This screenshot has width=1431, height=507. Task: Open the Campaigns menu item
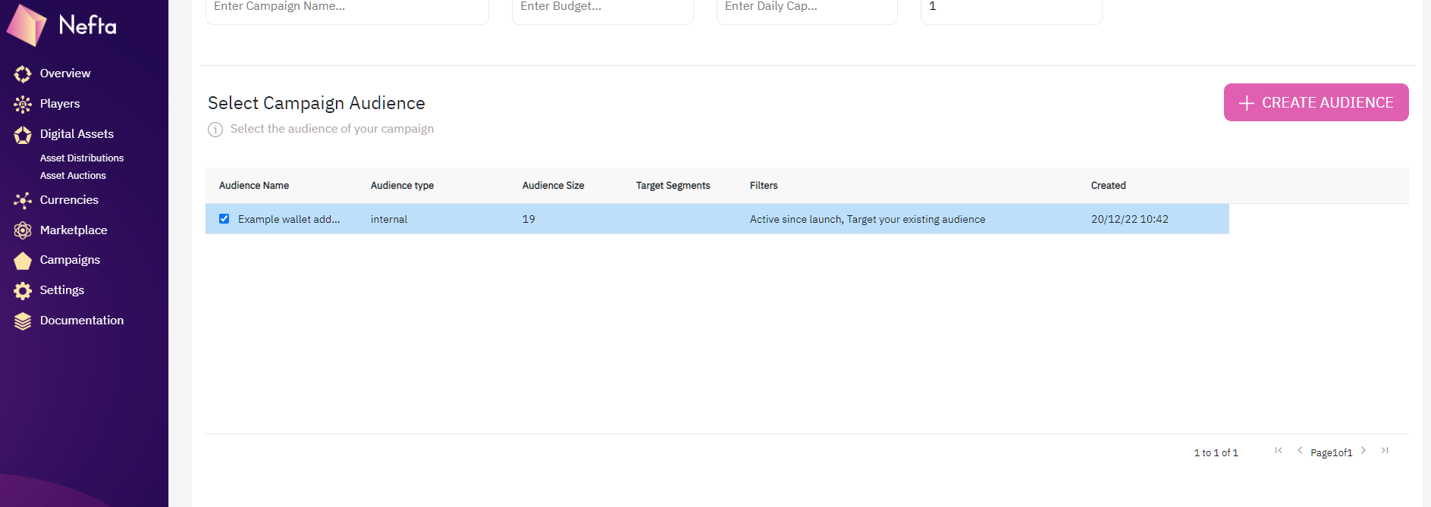point(70,260)
